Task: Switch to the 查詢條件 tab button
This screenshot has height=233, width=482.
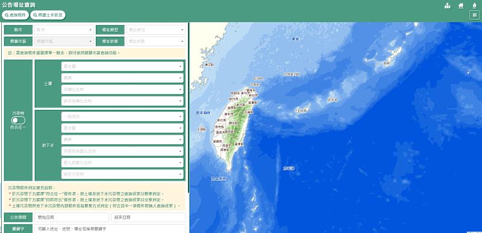Action: (x=16, y=15)
